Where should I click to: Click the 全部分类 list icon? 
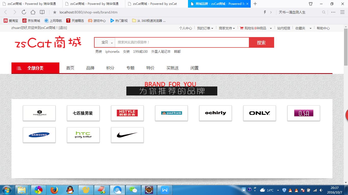click(x=19, y=68)
